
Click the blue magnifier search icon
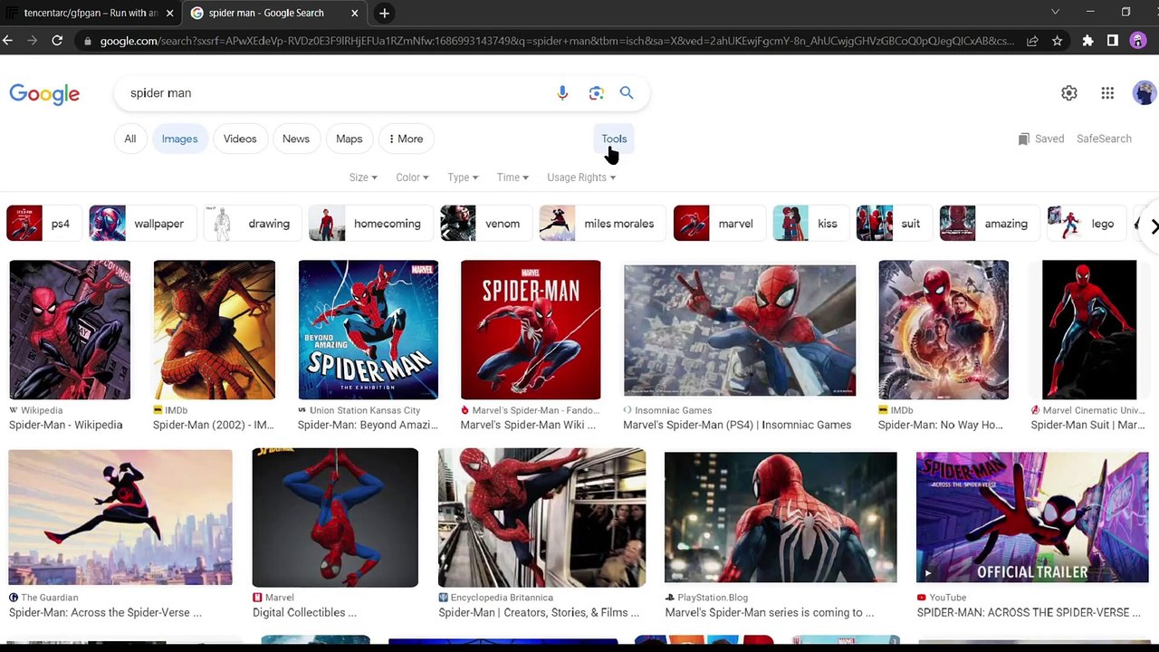pyautogui.click(x=627, y=93)
